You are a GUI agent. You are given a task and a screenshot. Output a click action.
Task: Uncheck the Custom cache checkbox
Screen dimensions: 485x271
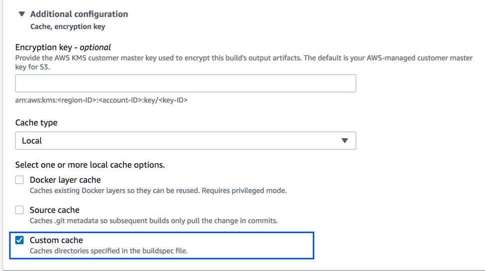click(19, 240)
